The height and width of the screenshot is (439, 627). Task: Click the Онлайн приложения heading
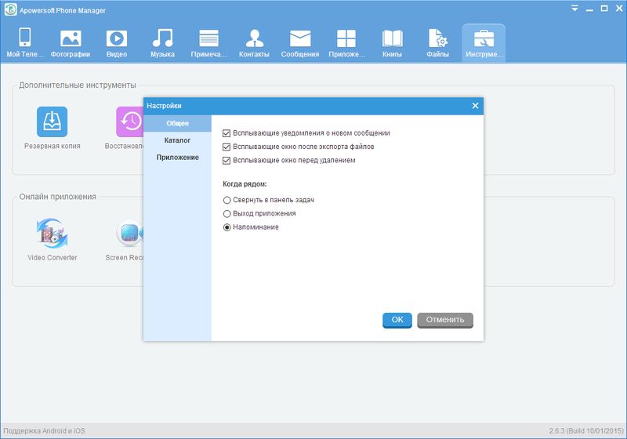click(x=57, y=197)
